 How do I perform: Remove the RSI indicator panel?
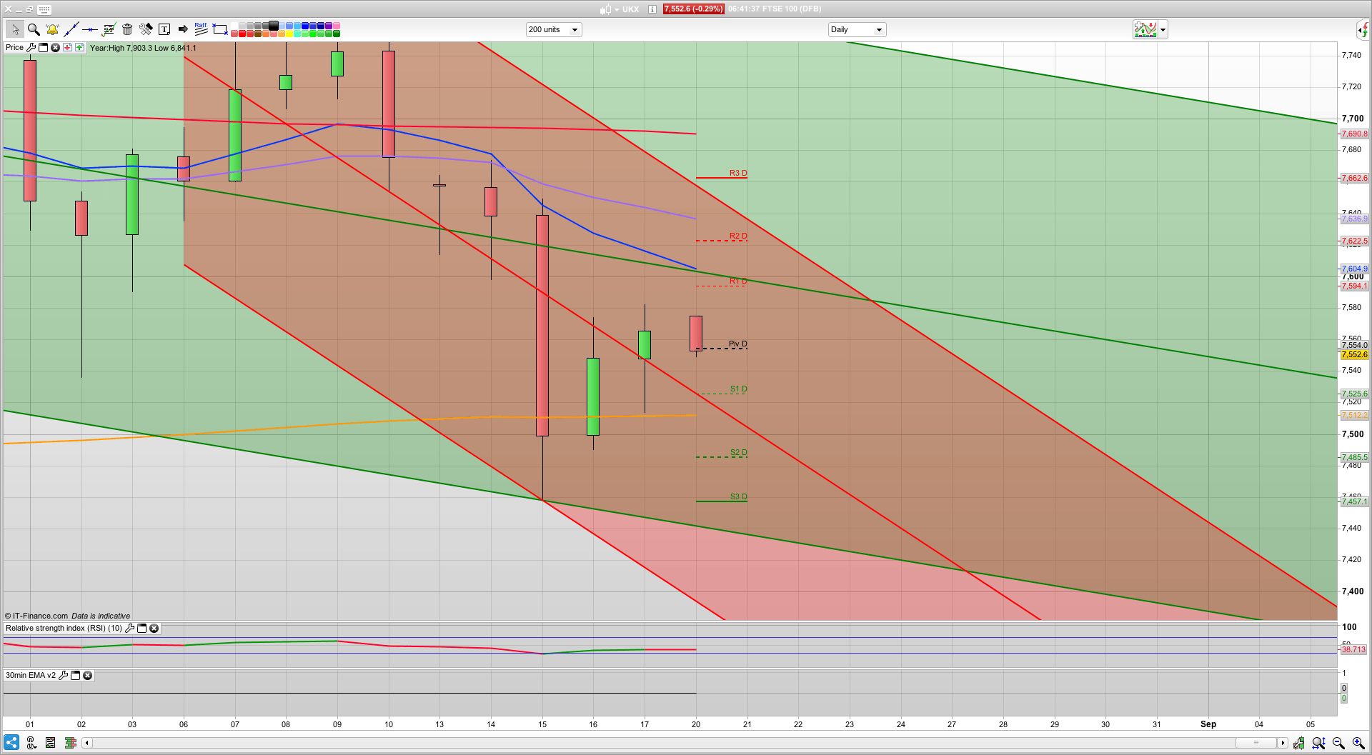(x=154, y=629)
